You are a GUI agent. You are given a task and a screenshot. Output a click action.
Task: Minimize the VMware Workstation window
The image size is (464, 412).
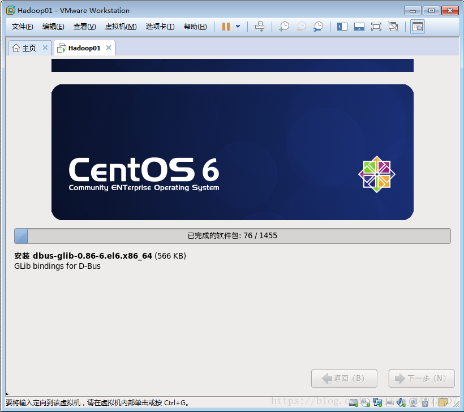pyautogui.click(x=413, y=11)
